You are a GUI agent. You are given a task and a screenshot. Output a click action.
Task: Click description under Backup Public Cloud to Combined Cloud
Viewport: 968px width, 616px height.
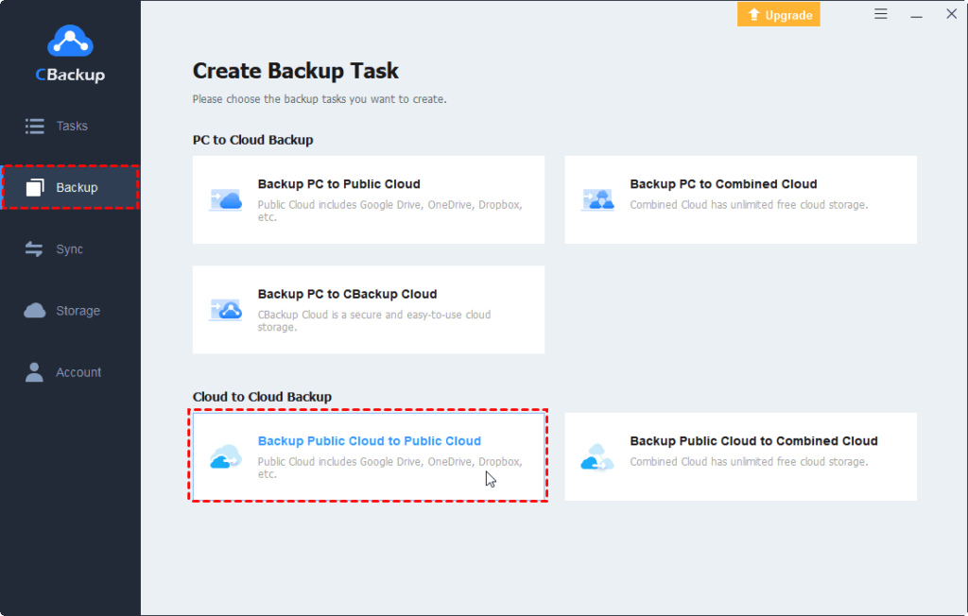[x=749, y=462]
